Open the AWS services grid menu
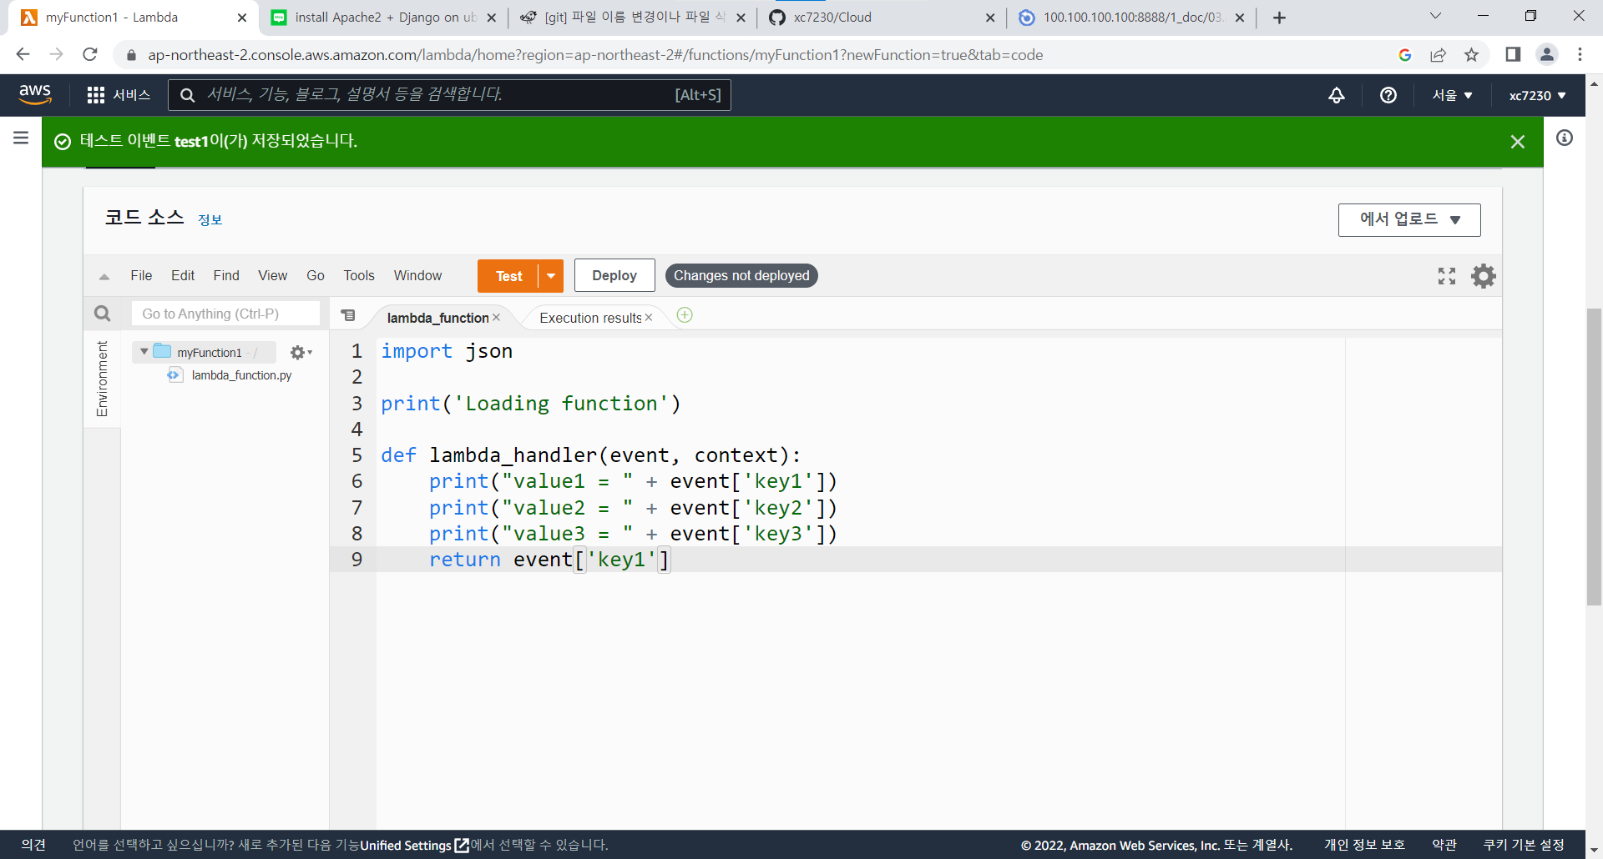Screen dimensions: 1603x859 95,95
